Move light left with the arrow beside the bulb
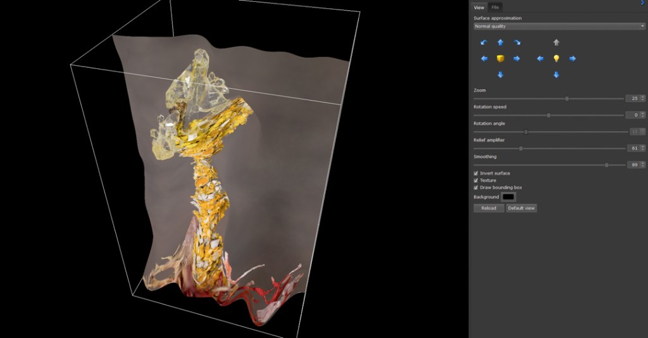 click(540, 58)
